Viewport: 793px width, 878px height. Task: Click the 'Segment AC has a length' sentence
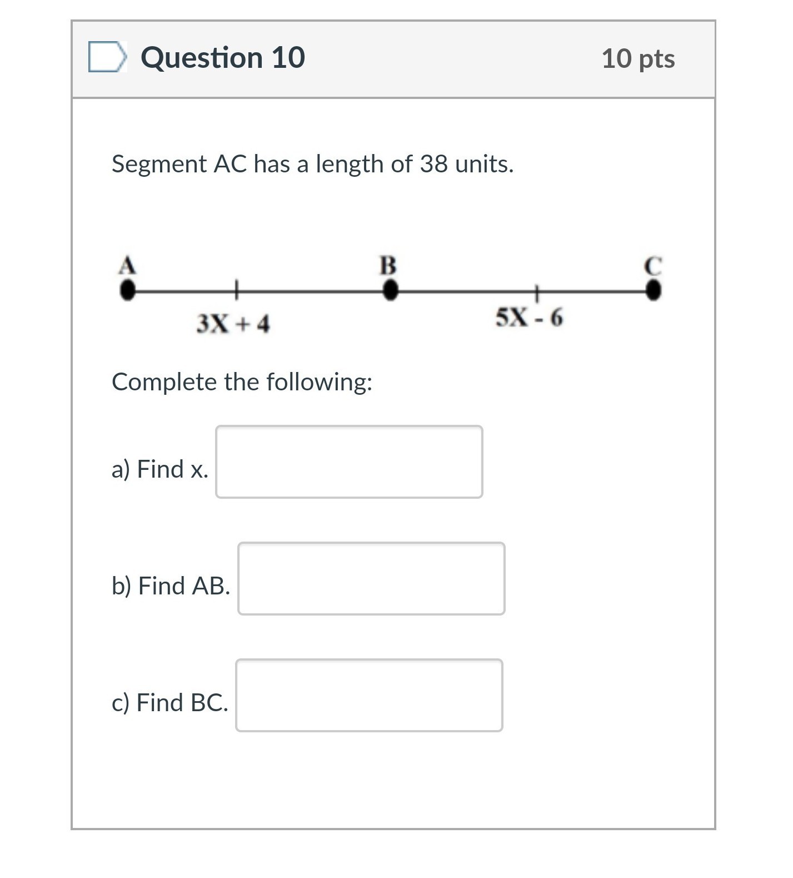click(x=312, y=164)
